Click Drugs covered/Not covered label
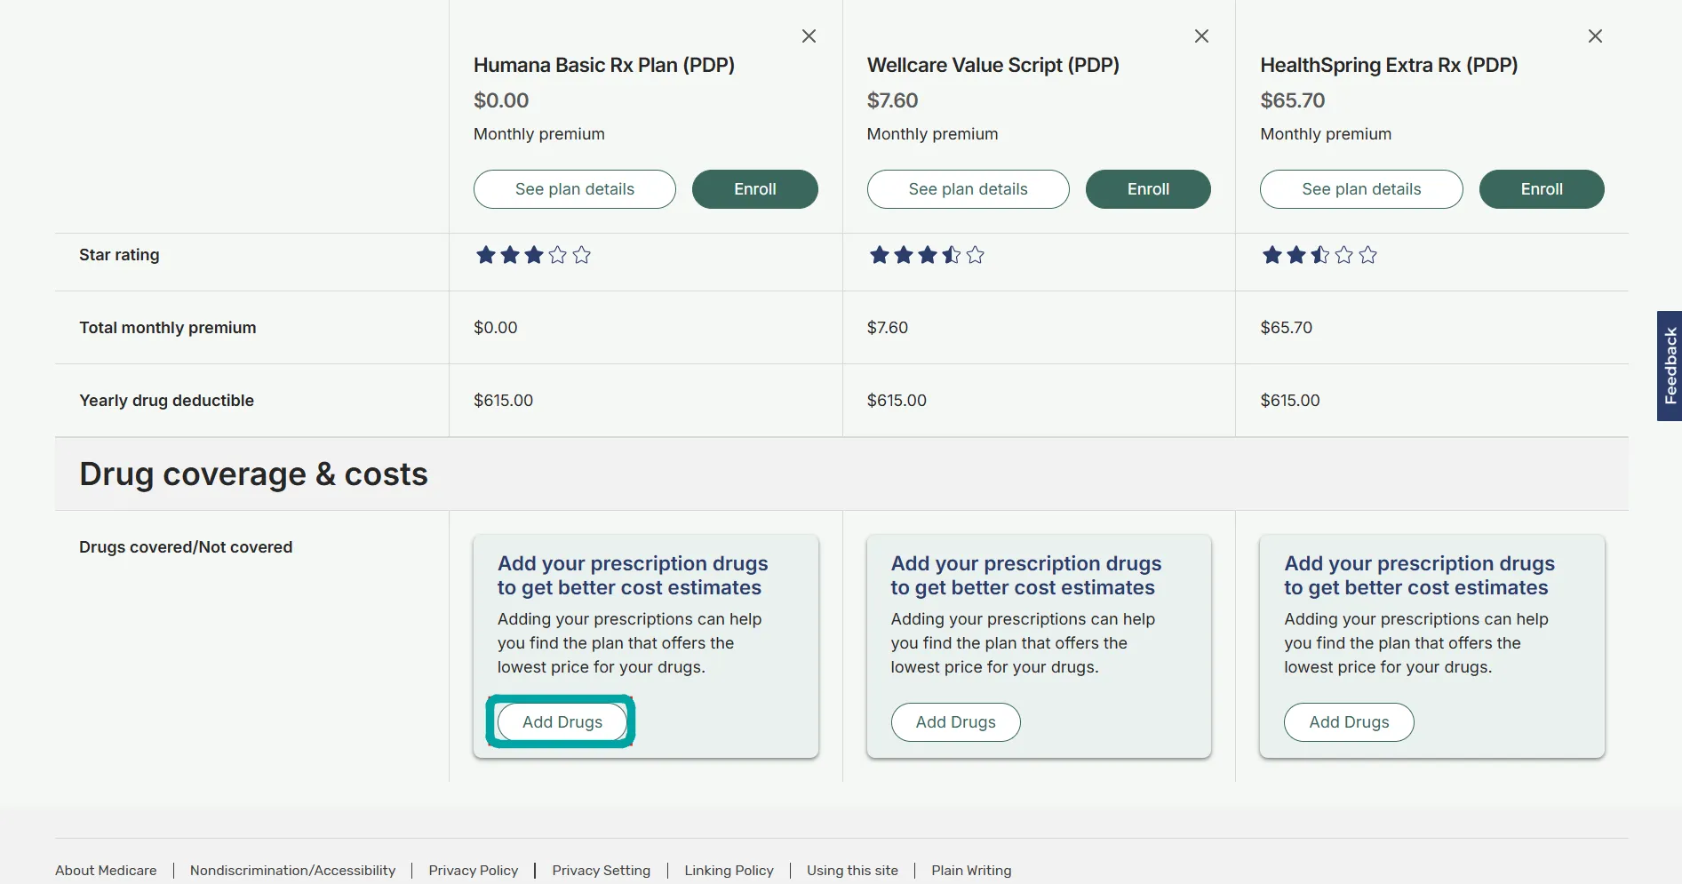Image resolution: width=1682 pixels, height=884 pixels. tap(186, 547)
